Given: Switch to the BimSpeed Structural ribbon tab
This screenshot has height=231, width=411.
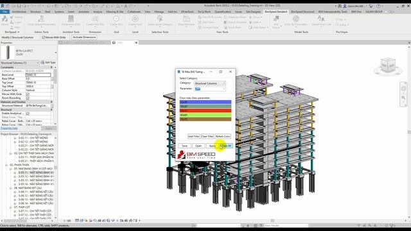Looking at the screenshot, I should tap(302, 12).
